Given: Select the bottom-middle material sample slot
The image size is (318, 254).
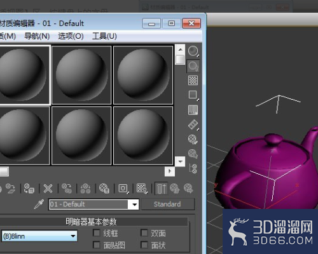Looking at the screenshot, I should coord(81,136).
